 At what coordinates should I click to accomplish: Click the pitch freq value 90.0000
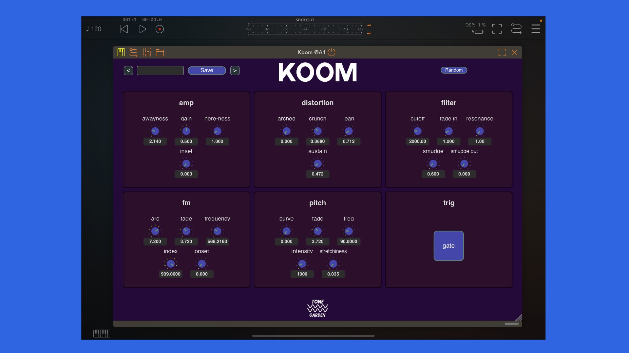click(349, 242)
